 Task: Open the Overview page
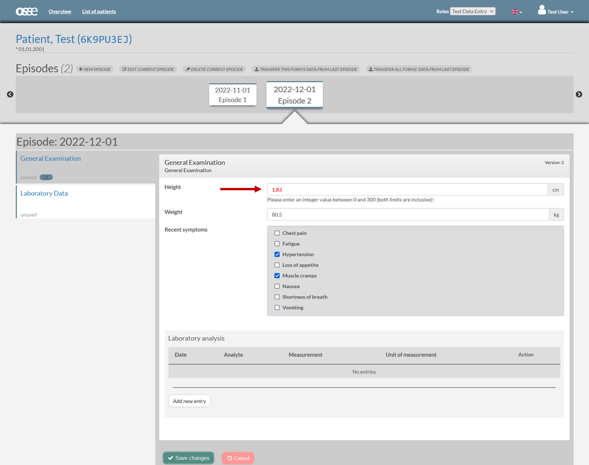click(60, 12)
